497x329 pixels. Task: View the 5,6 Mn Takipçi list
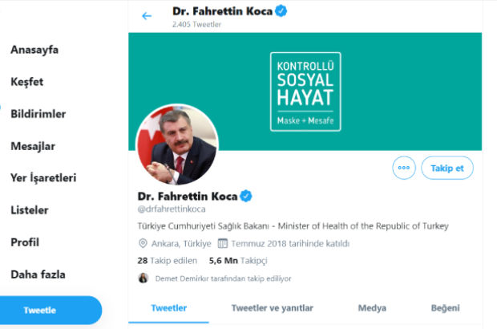[x=238, y=261]
